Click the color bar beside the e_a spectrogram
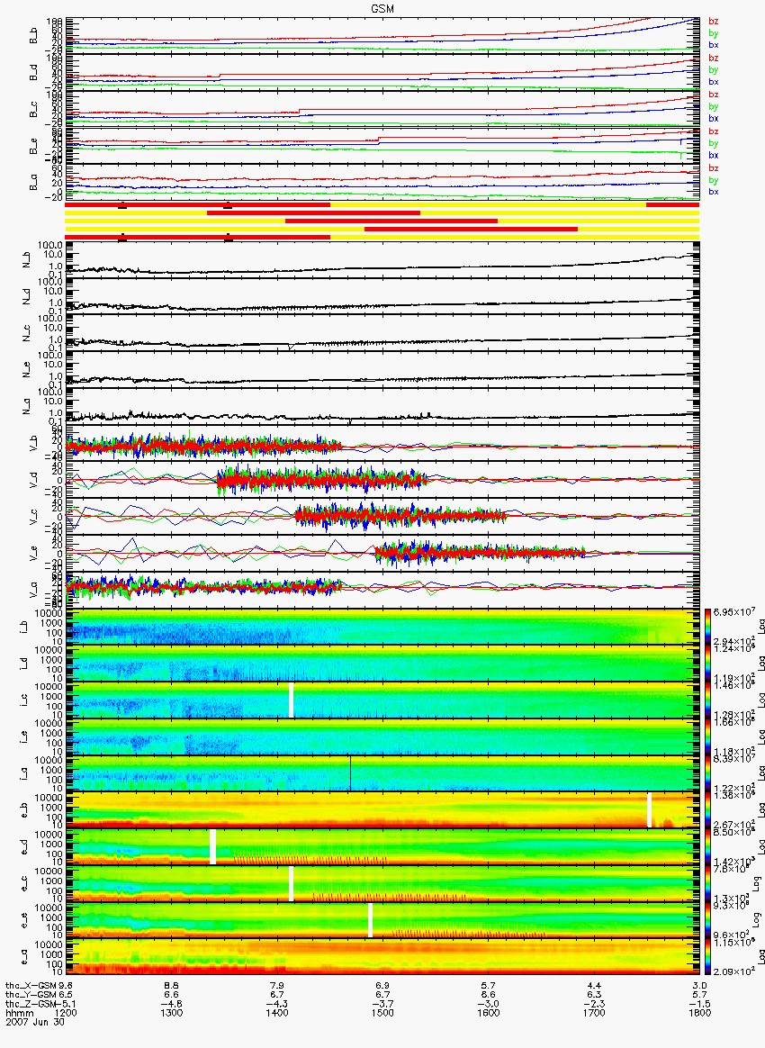This screenshot has height=1048, width=765. click(708, 958)
